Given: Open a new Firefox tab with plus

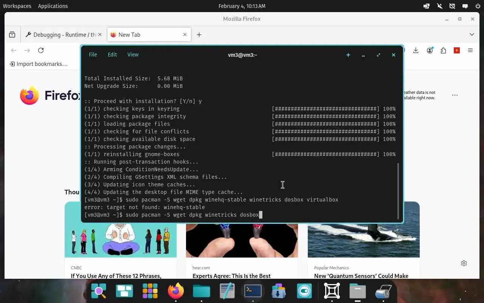Looking at the screenshot, I should pyautogui.click(x=199, y=34).
